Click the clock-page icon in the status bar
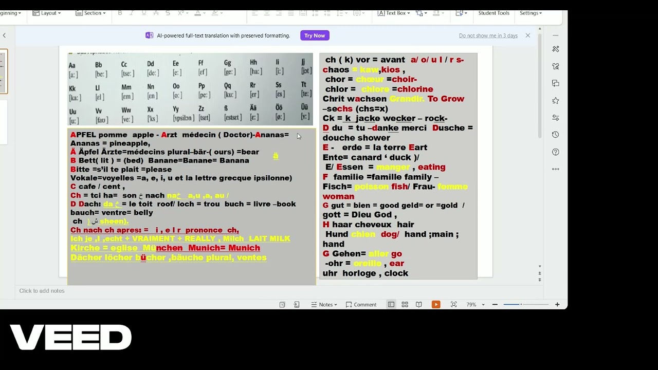The height and width of the screenshot is (370, 658). click(282, 305)
